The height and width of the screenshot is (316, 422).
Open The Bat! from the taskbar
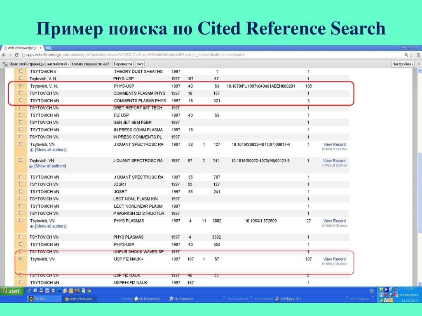[45, 299]
